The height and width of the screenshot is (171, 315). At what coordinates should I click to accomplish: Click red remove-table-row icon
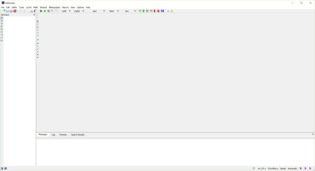[x=151, y=11]
